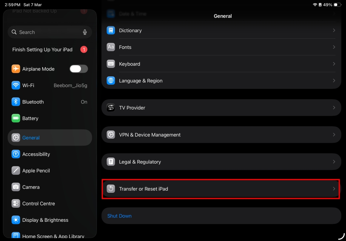Open VPN & Device Management details chevron

click(x=334, y=135)
